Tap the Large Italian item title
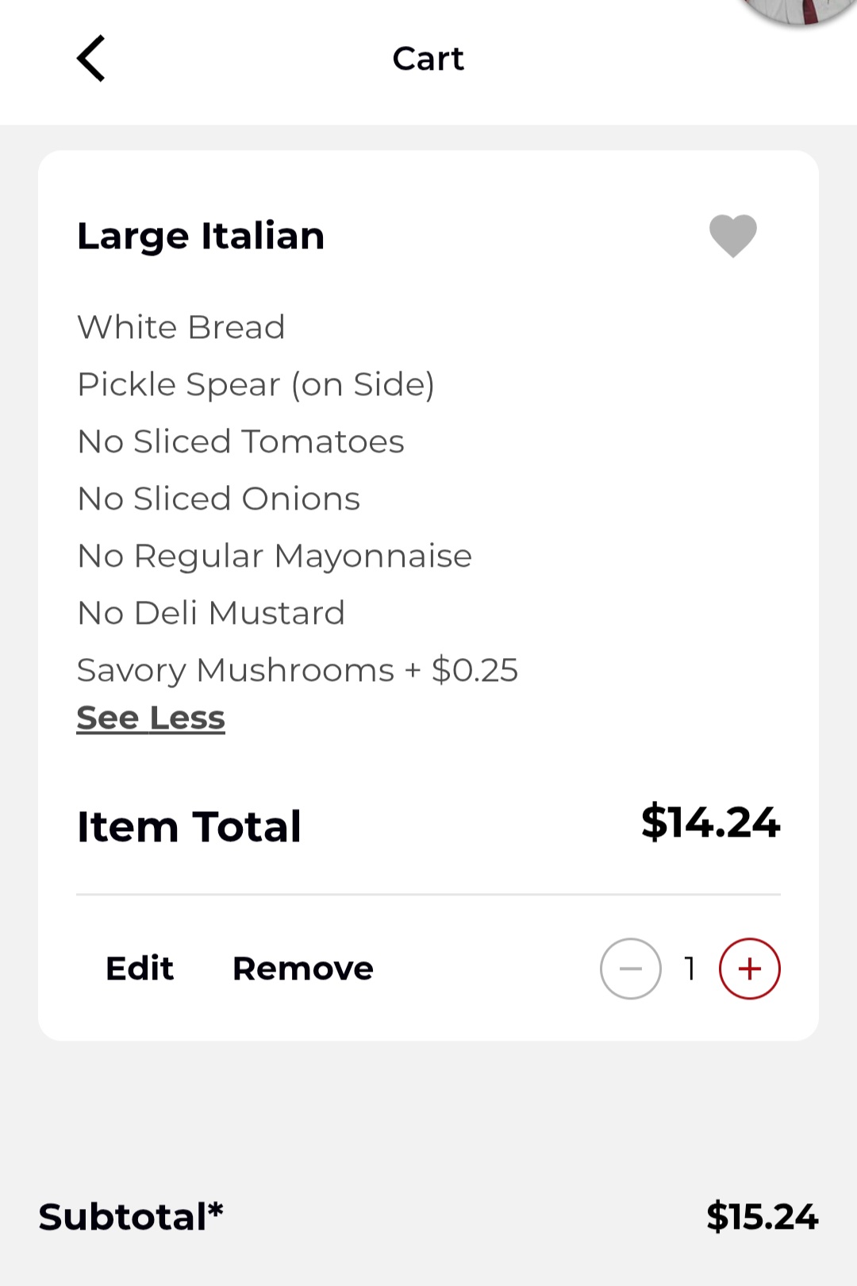Viewport: 857px width, 1286px height. 201,237
